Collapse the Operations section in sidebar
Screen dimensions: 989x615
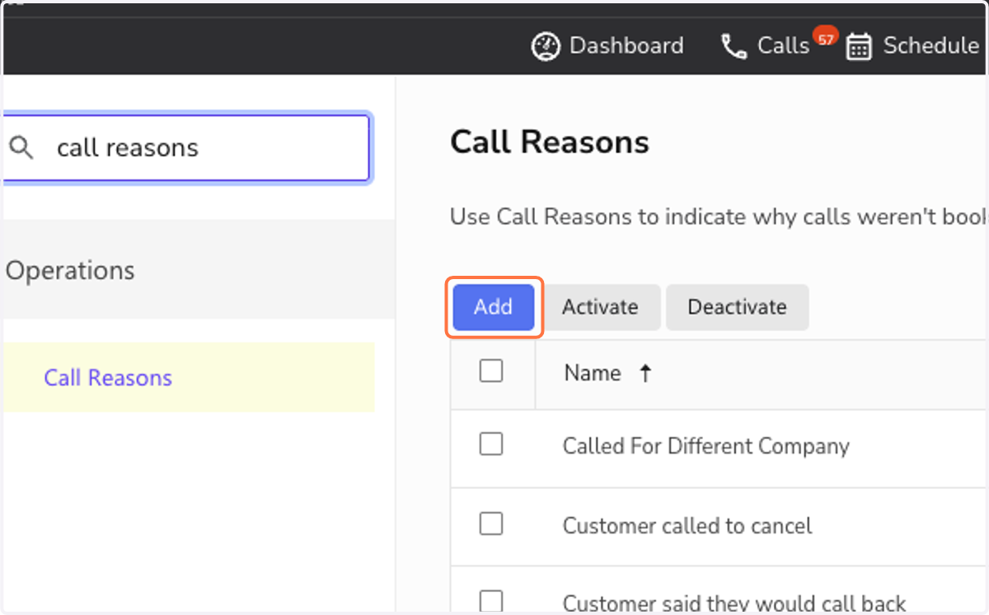(198, 270)
